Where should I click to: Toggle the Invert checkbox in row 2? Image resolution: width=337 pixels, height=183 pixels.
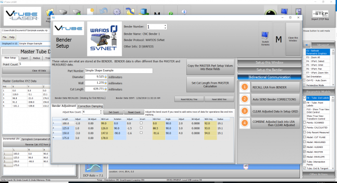click(x=141, y=128)
